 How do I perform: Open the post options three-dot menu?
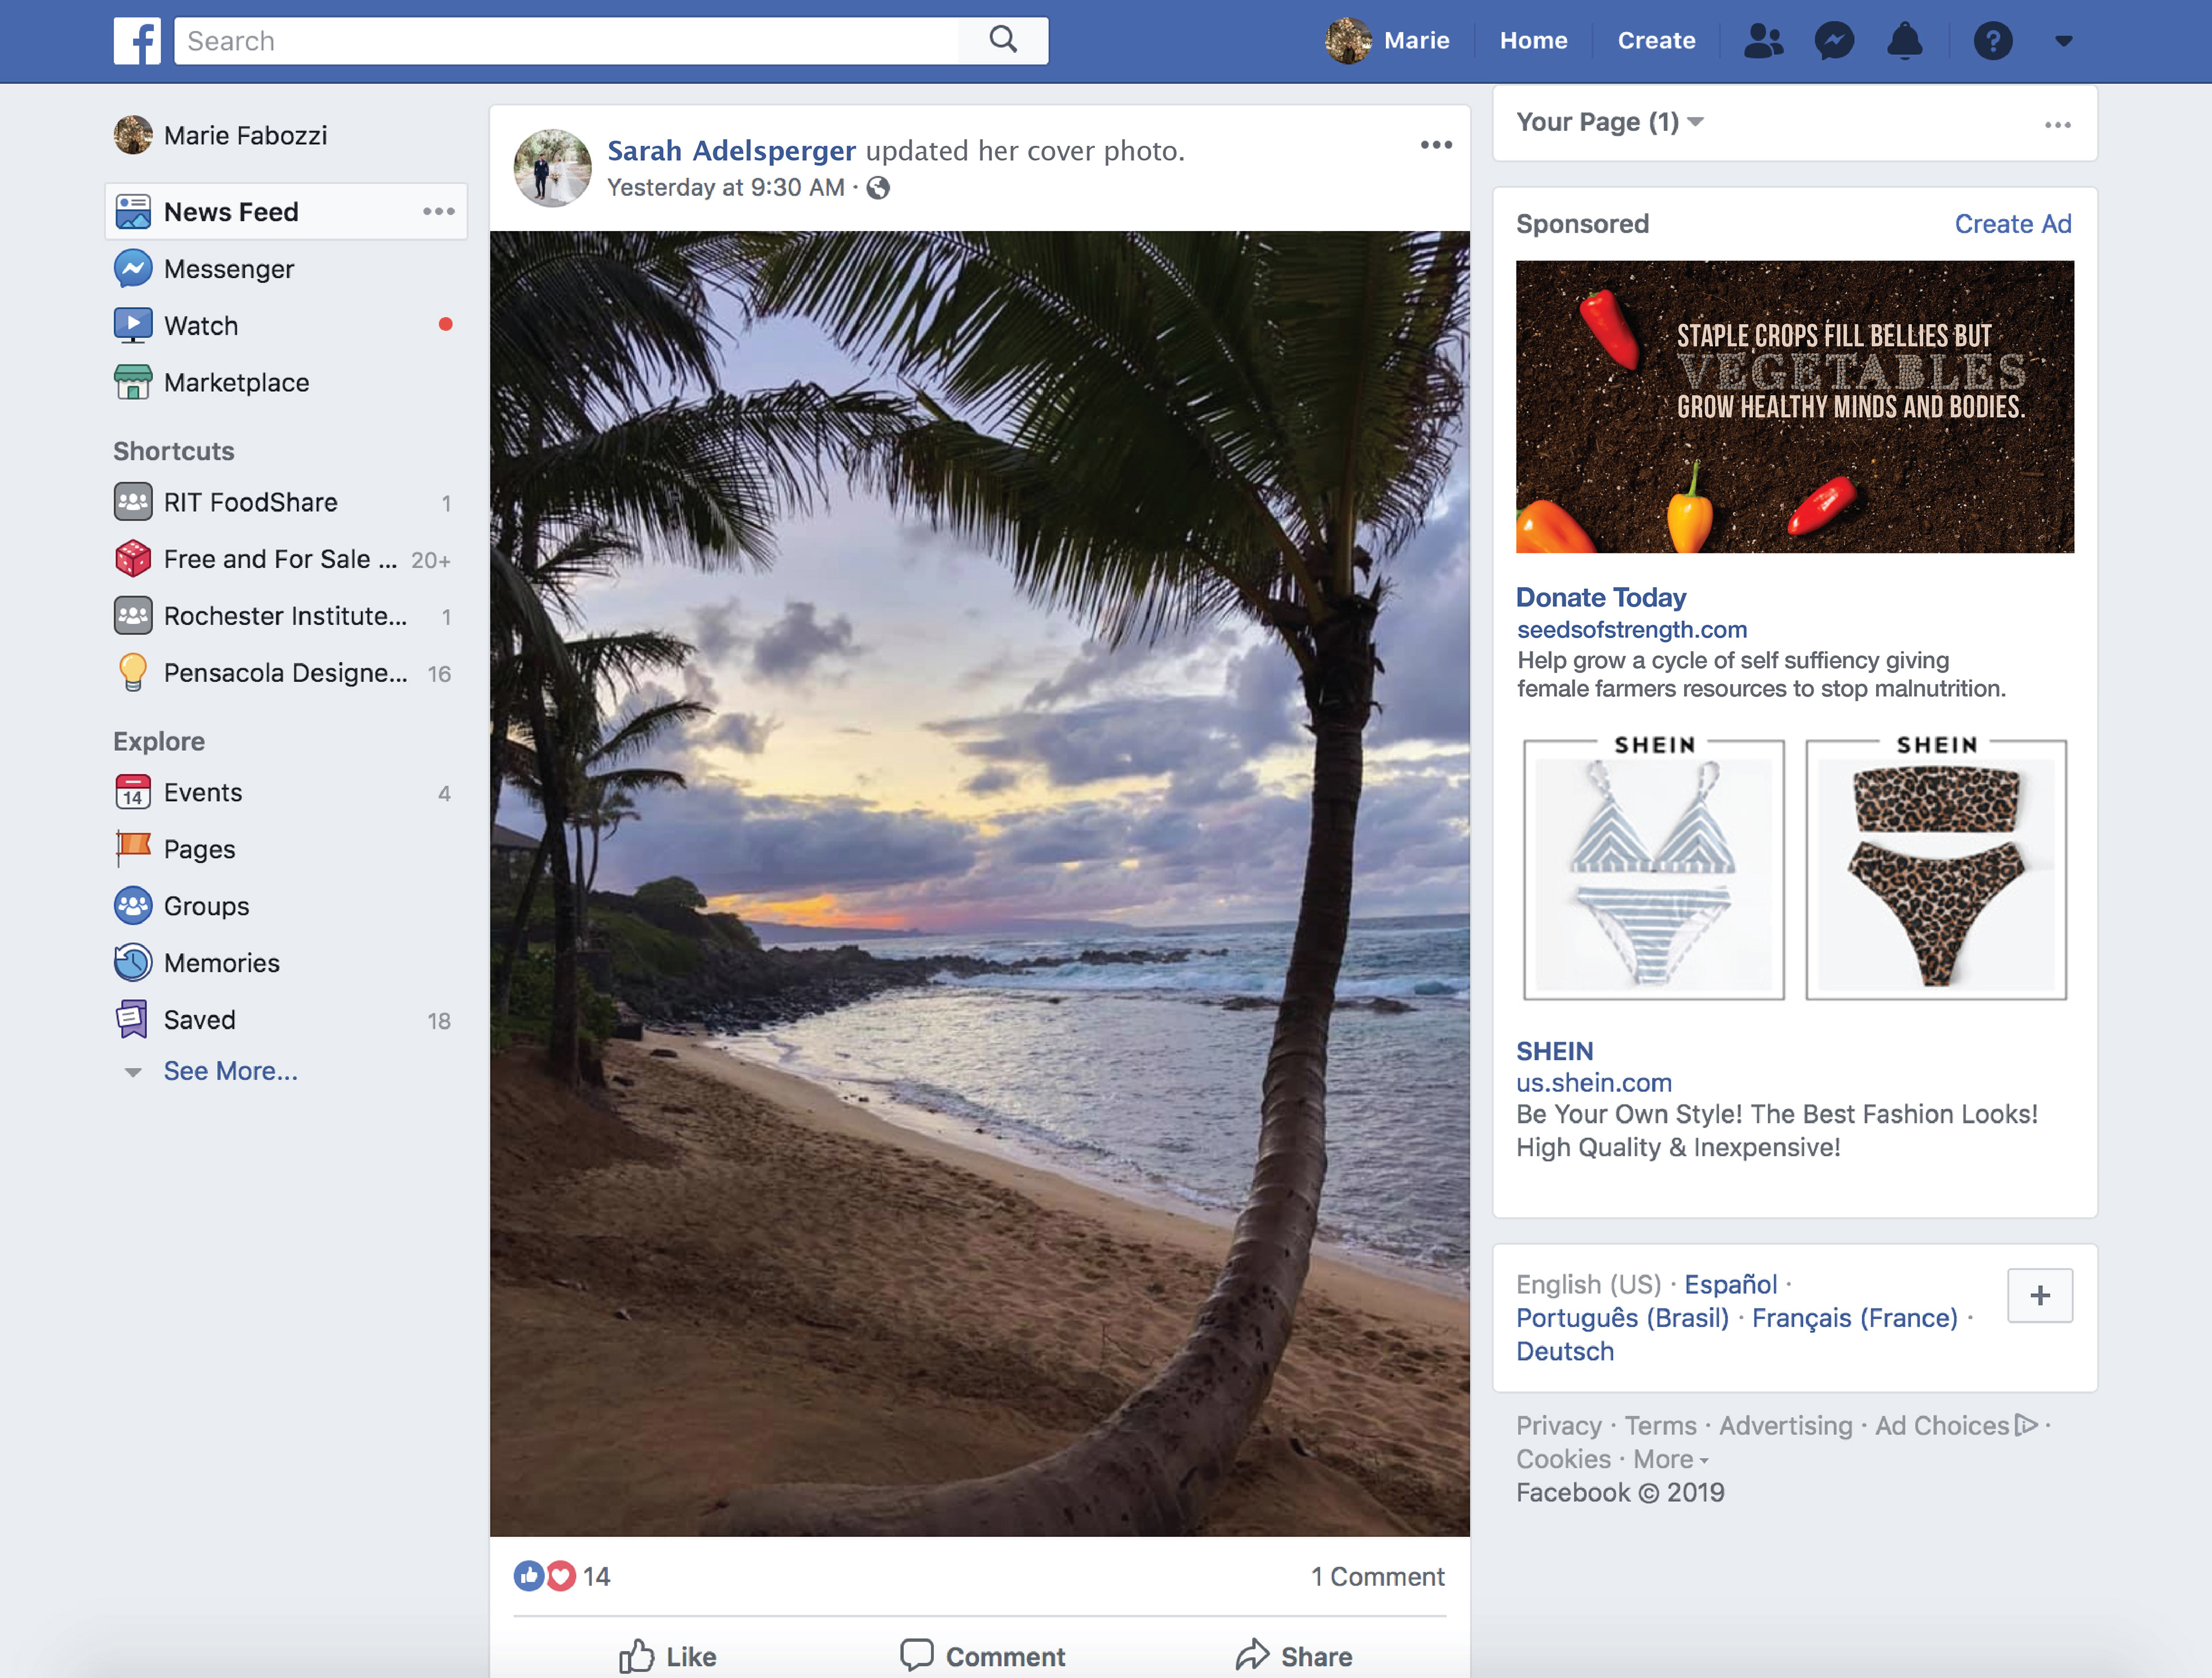(1436, 145)
